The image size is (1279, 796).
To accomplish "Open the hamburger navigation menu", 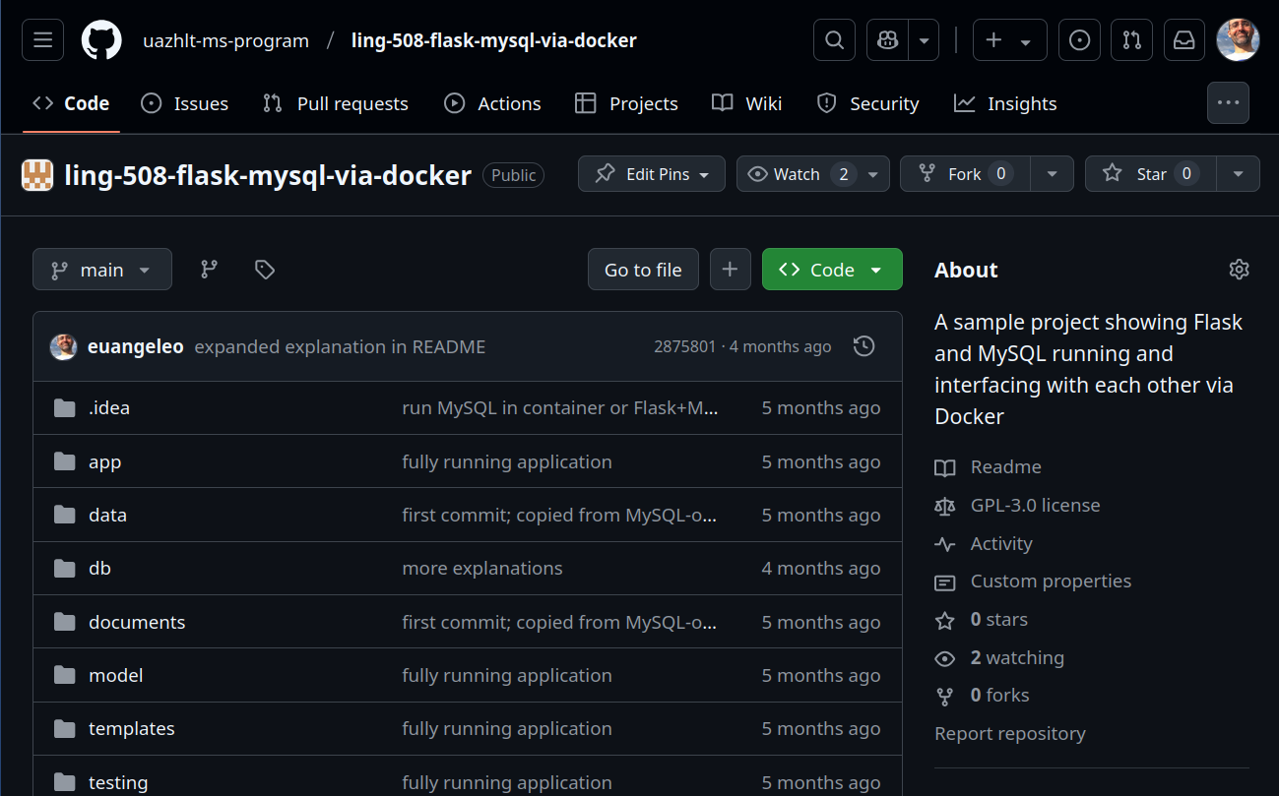I will click(42, 40).
